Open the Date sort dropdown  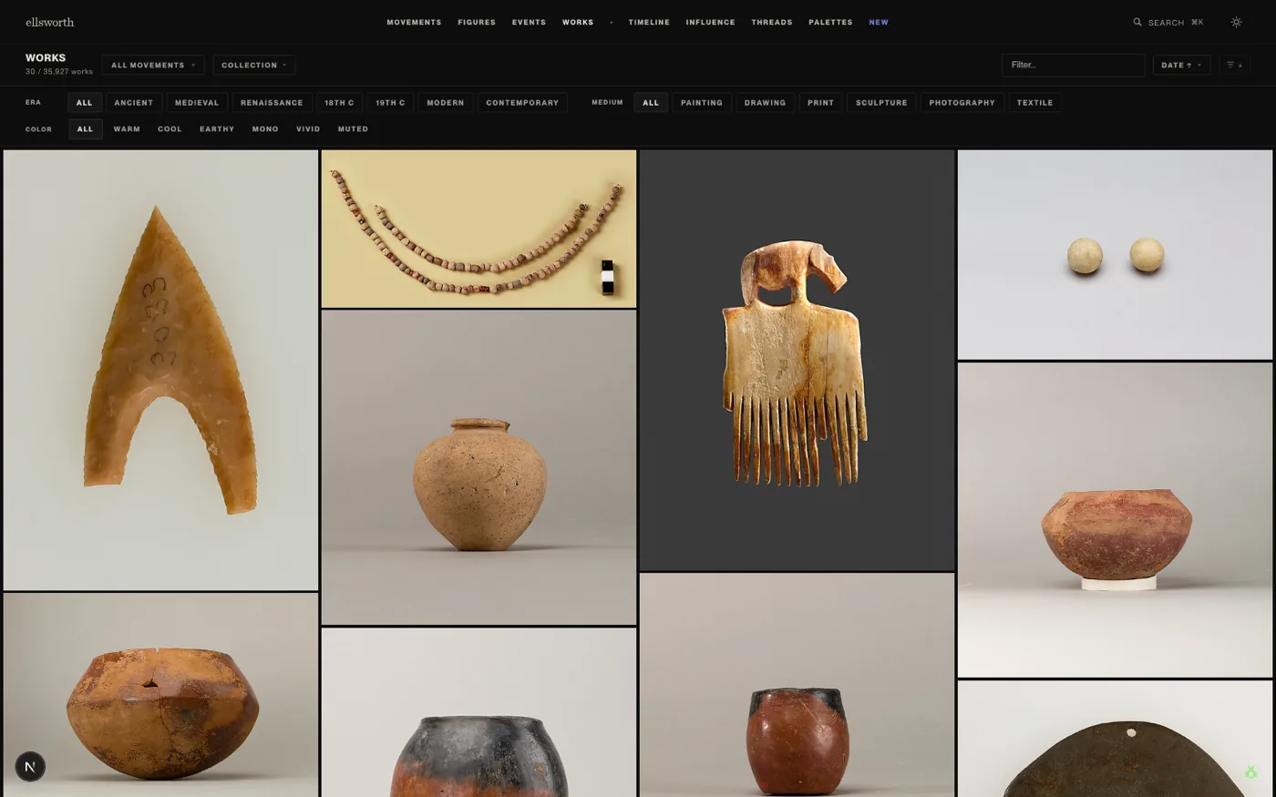pyautogui.click(x=1181, y=65)
